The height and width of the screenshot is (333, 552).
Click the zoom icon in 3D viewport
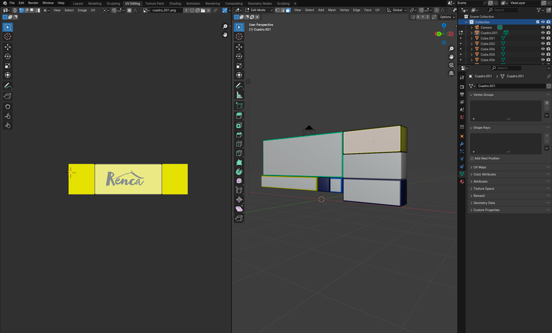(x=451, y=49)
